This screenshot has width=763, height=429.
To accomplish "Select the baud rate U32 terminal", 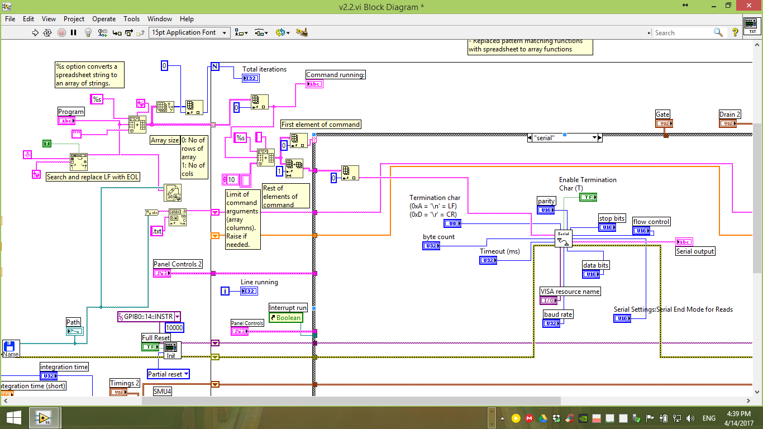I will [552, 323].
